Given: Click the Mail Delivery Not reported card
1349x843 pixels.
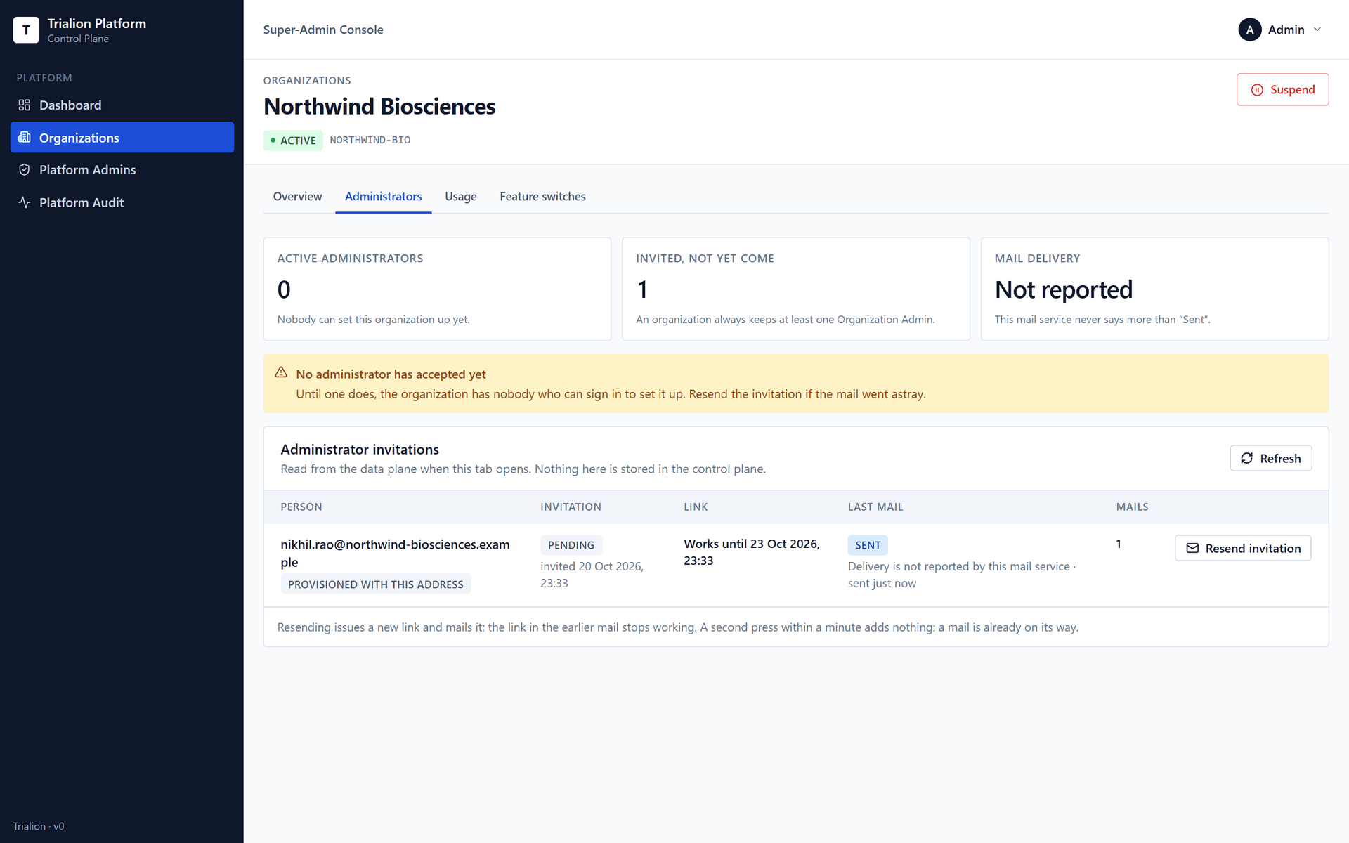Looking at the screenshot, I should click(x=1154, y=289).
